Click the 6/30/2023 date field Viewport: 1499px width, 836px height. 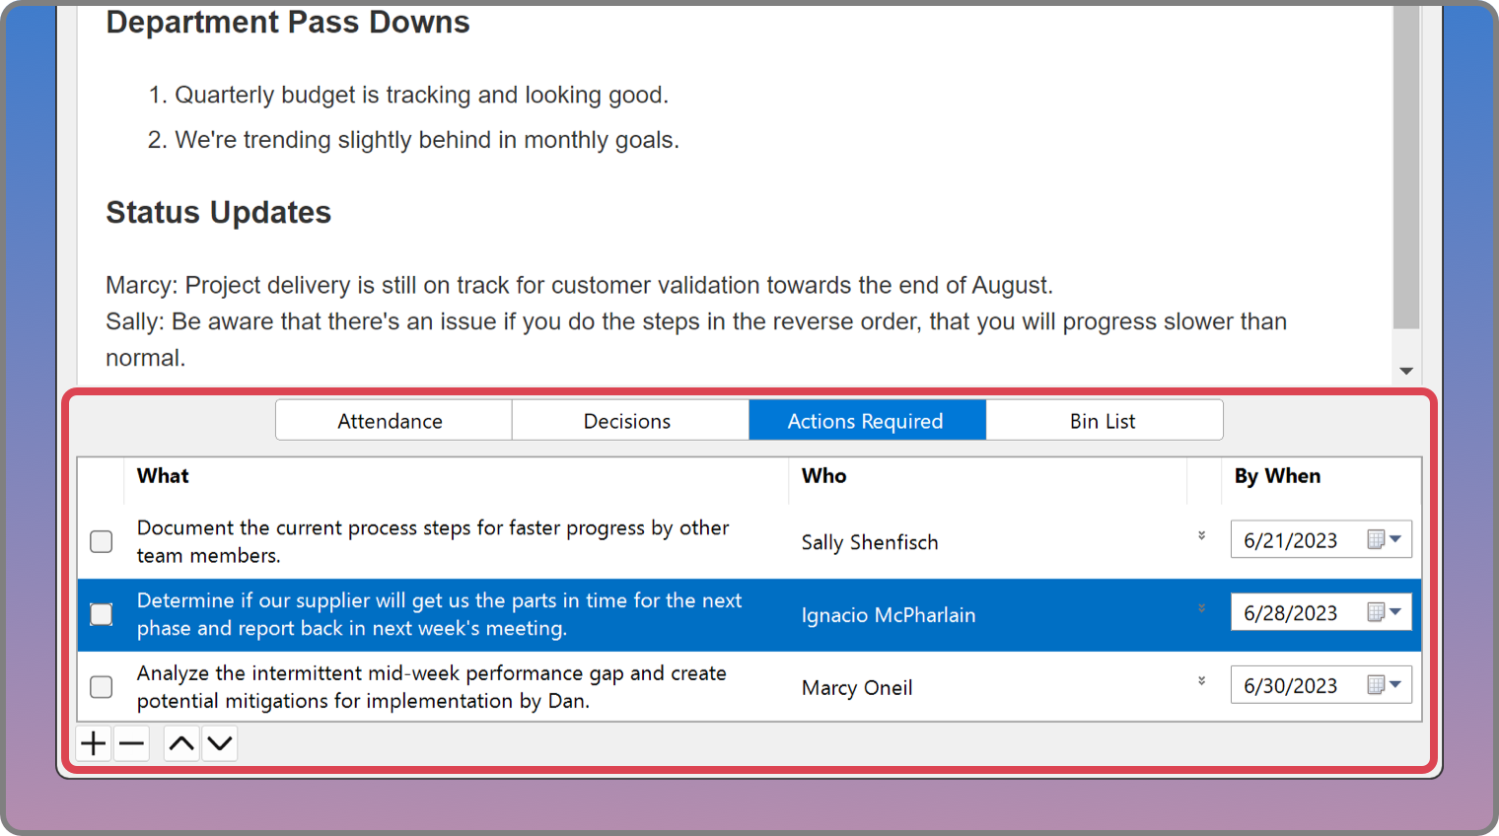tap(1292, 686)
